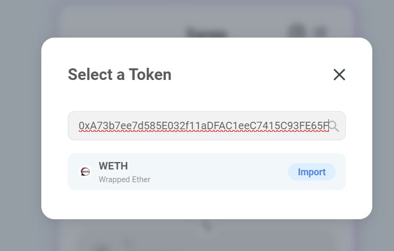The width and height of the screenshot is (394, 251).
Task: Import the WETH token
Action: tap(311, 172)
